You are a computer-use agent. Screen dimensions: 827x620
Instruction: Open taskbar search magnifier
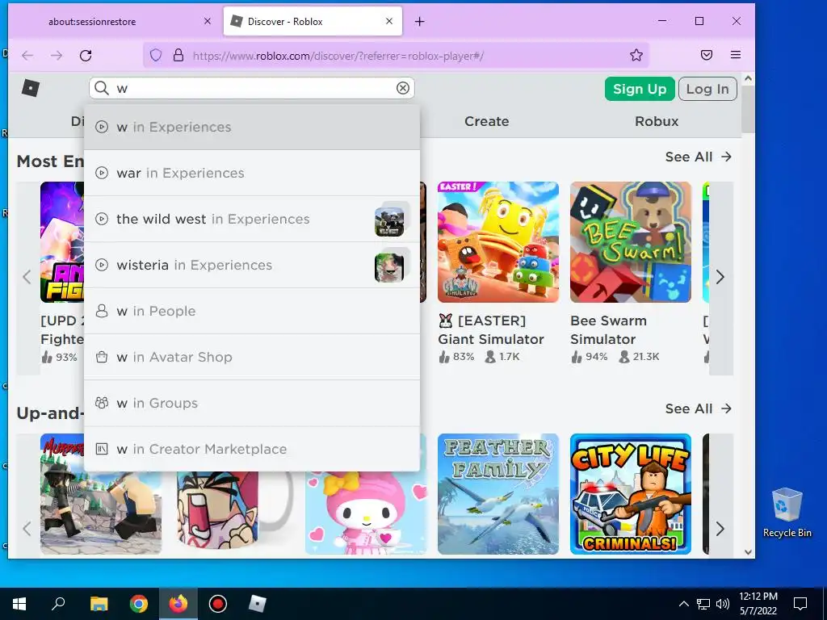pos(58,604)
